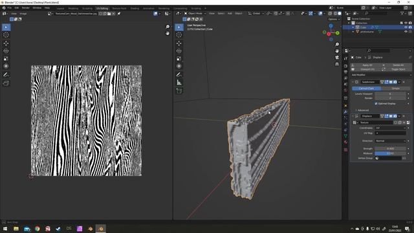Image resolution: width=414 pixels, height=233 pixels.
Task: Switch to the UV Editing workspace tab
Action: pos(102,8)
